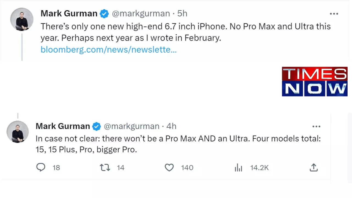
Task: Open @markgurman handle in second tweet
Action: pyautogui.click(x=131, y=126)
